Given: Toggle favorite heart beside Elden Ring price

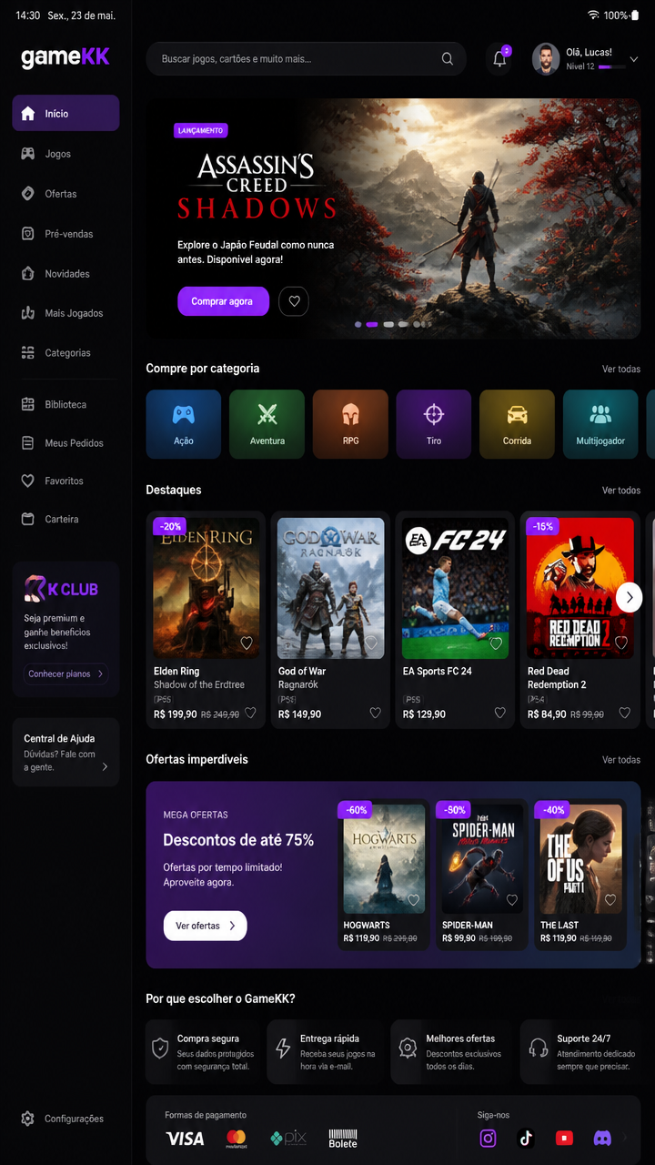Looking at the screenshot, I should pos(250,714).
